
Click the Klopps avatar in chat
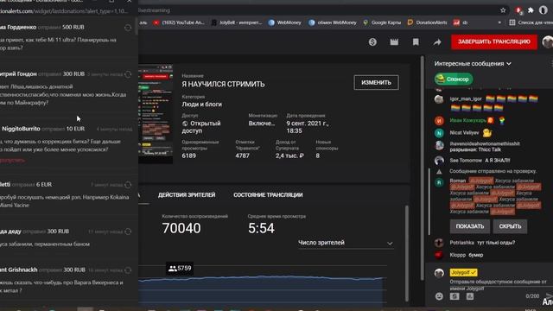pyautogui.click(x=439, y=255)
